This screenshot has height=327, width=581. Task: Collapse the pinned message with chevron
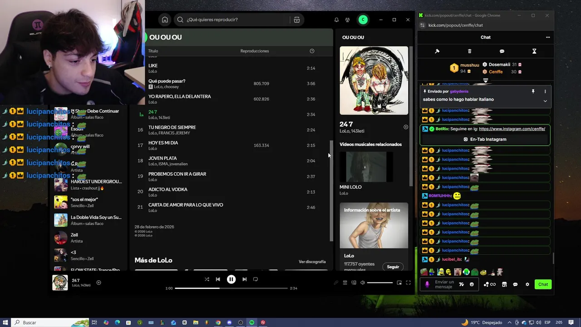pyautogui.click(x=545, y=101)
